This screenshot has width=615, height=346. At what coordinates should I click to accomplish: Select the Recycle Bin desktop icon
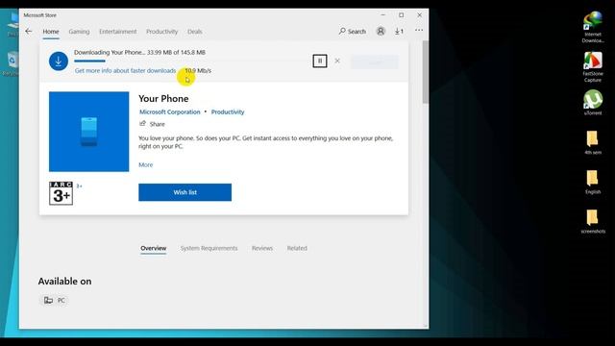coord(12,63)
